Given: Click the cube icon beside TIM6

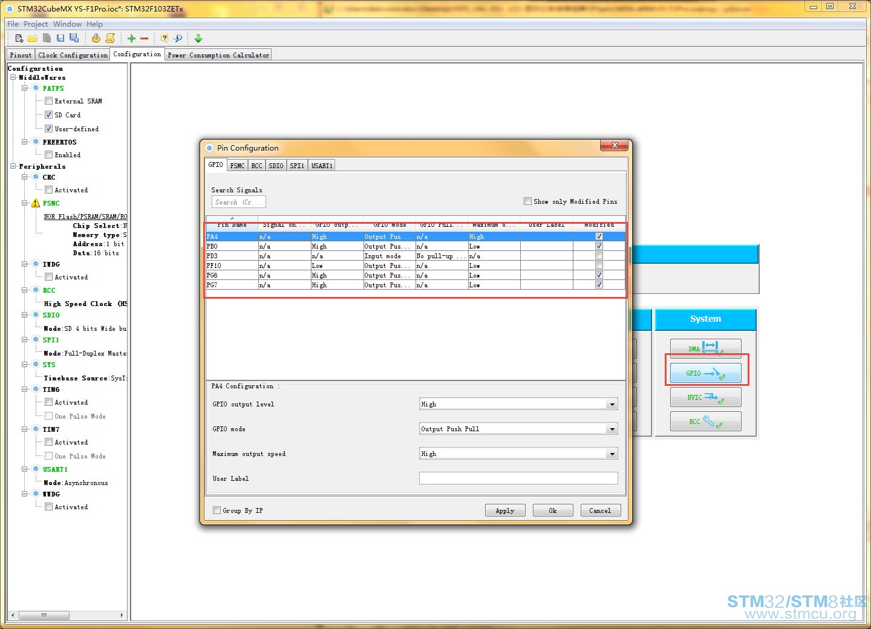Looking at the screenshot, I should 36,389.
